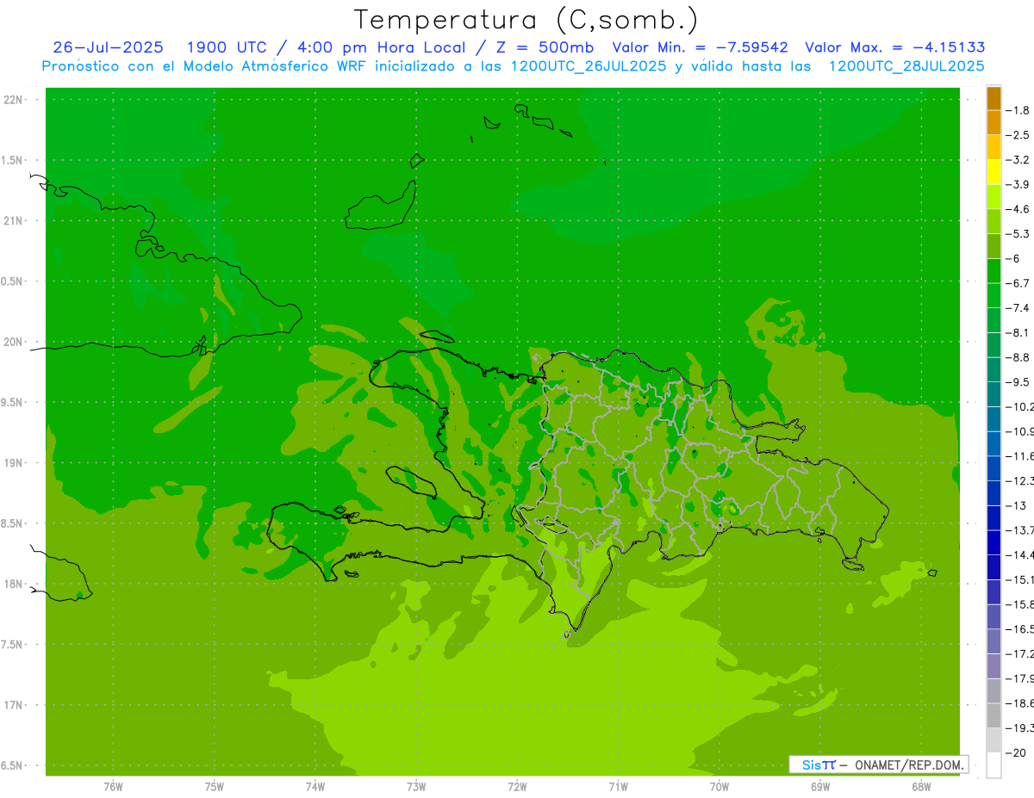Click the '22N' latitude axis label
Viewport: 1034px width, 798px height.
click(x=14, y=100)
